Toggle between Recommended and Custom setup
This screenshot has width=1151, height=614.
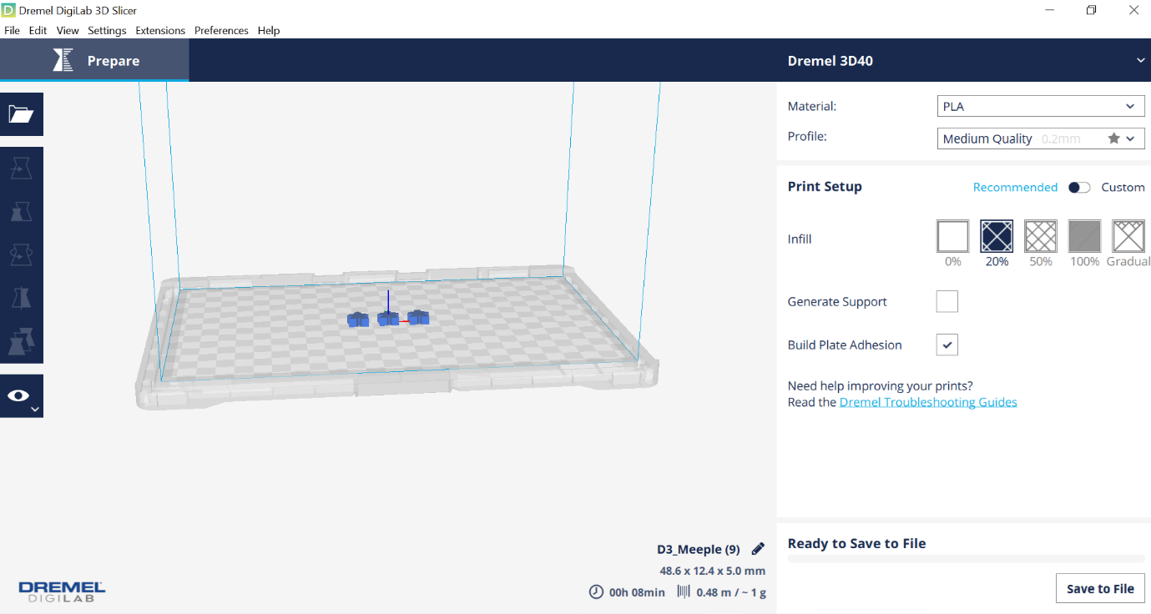click(x=1079, y=188)
